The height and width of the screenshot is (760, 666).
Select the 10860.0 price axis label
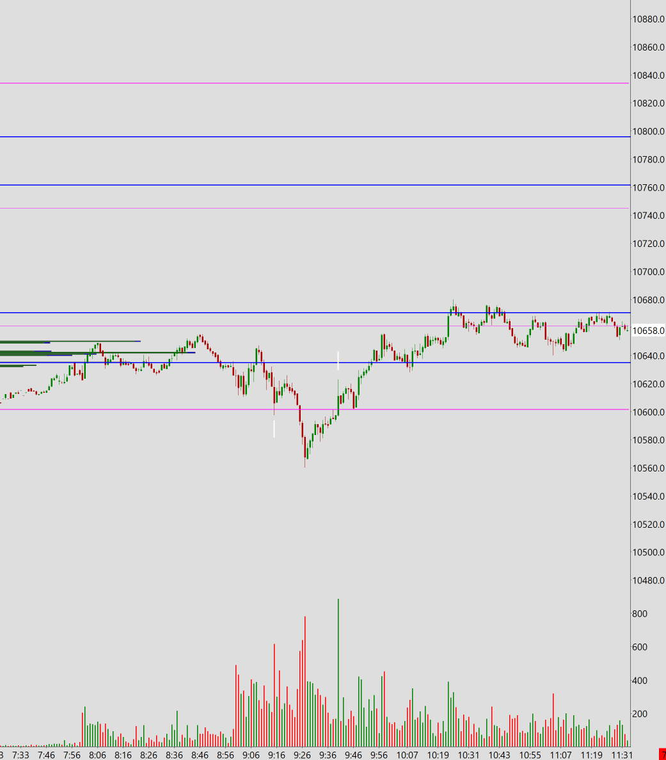[x=649, y=47]
